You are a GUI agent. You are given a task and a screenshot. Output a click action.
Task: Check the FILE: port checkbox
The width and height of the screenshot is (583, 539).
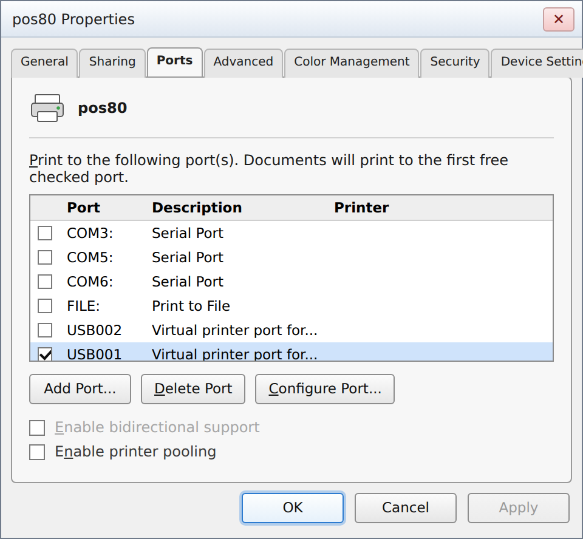(x=45, y=306)
